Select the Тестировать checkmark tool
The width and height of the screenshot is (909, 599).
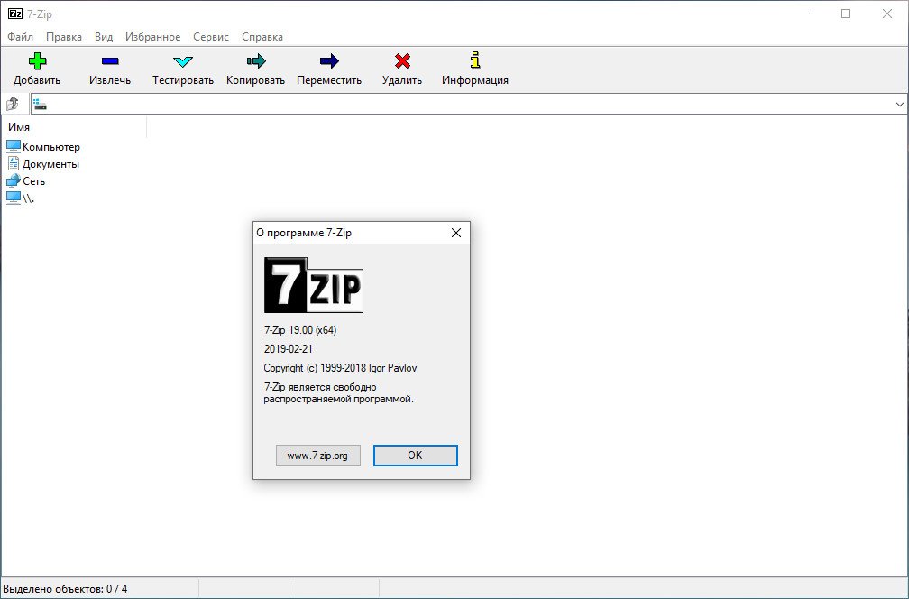pyautogui.click(x=182, y=60)
